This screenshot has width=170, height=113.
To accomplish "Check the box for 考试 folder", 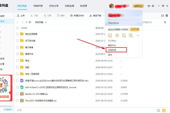I will point(17,61).
